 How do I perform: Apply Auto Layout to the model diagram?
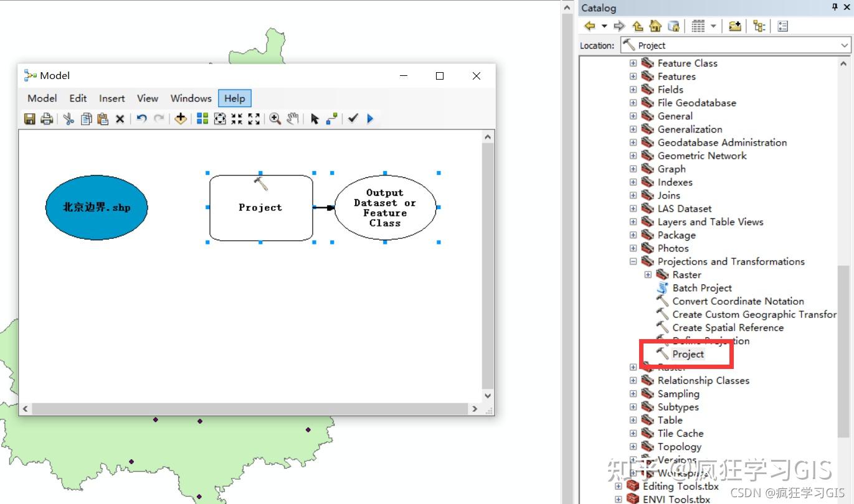point(202,118)
